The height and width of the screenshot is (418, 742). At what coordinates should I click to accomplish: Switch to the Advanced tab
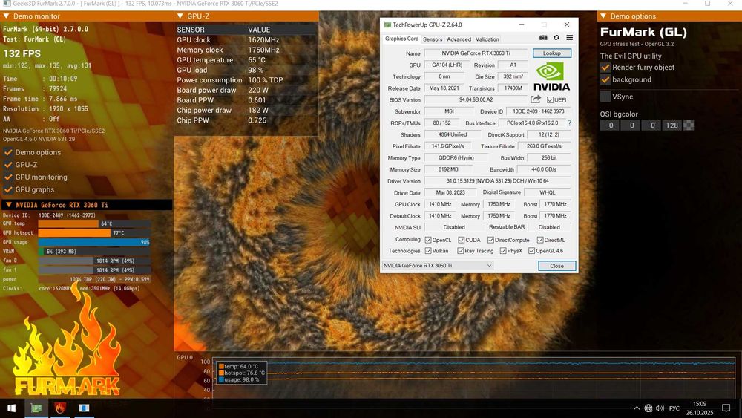(x=459, y=39)
